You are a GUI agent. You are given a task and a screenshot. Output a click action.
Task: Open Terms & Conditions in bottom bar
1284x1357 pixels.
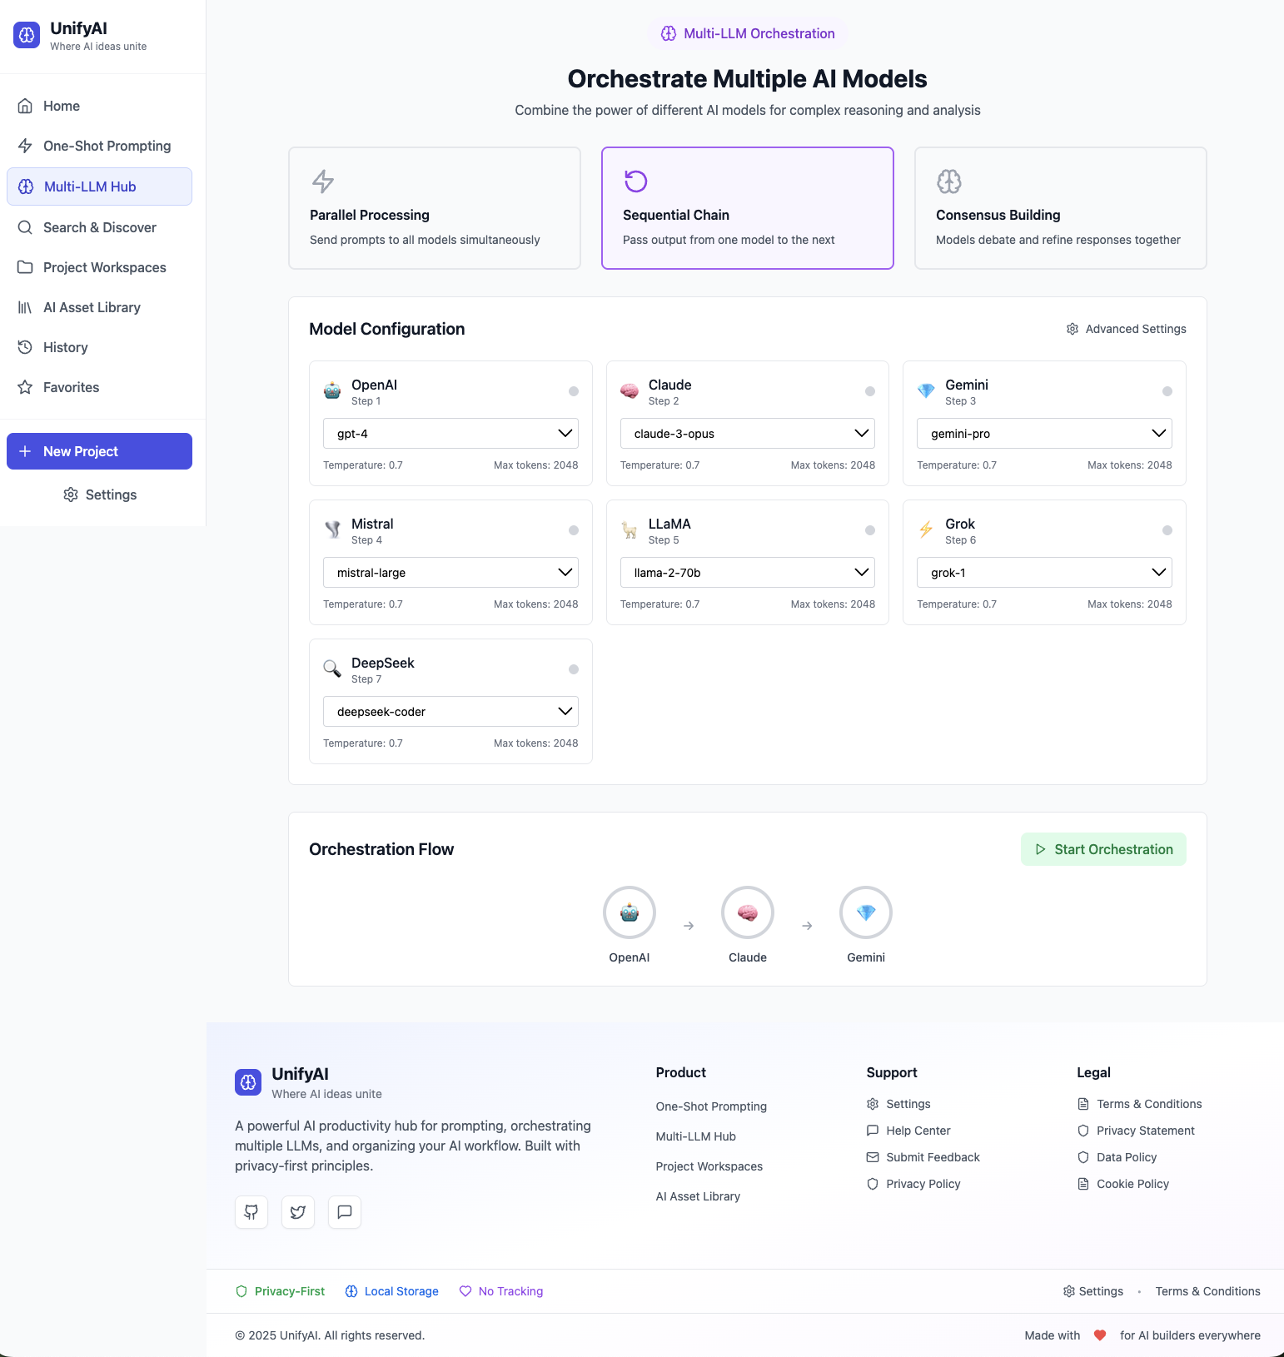click(x=1207, y=1291)
